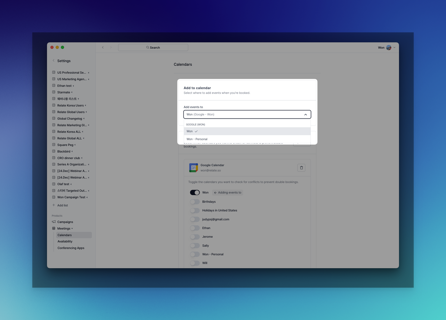Screen dimensions: 446x320
Task: Open the Won account menu chevron
Action: [x=394, y=48]
